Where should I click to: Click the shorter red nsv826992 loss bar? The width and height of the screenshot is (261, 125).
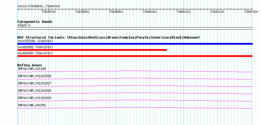pos(92,50)
